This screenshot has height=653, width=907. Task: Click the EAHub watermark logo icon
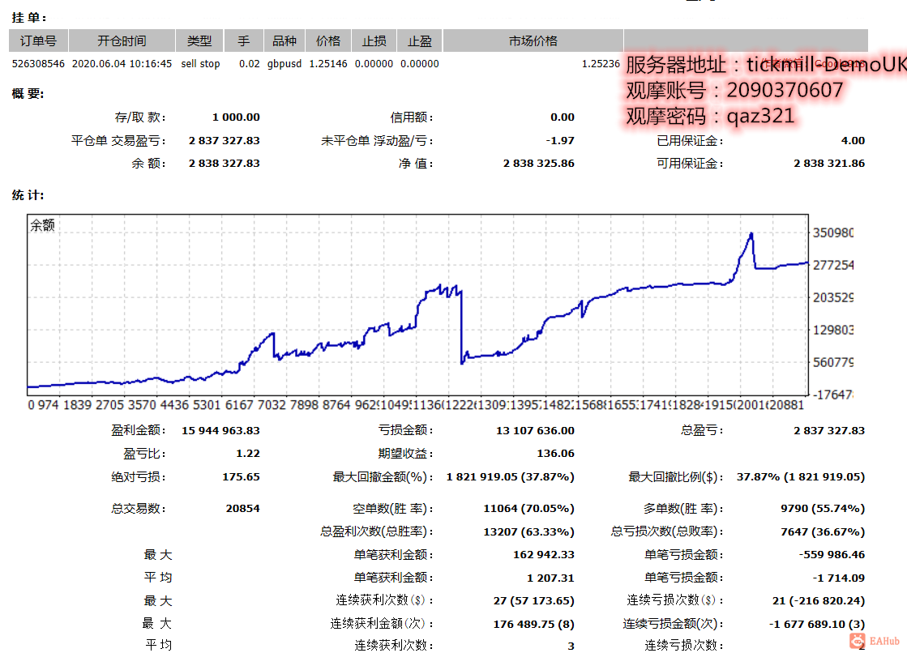click(858, 641)
